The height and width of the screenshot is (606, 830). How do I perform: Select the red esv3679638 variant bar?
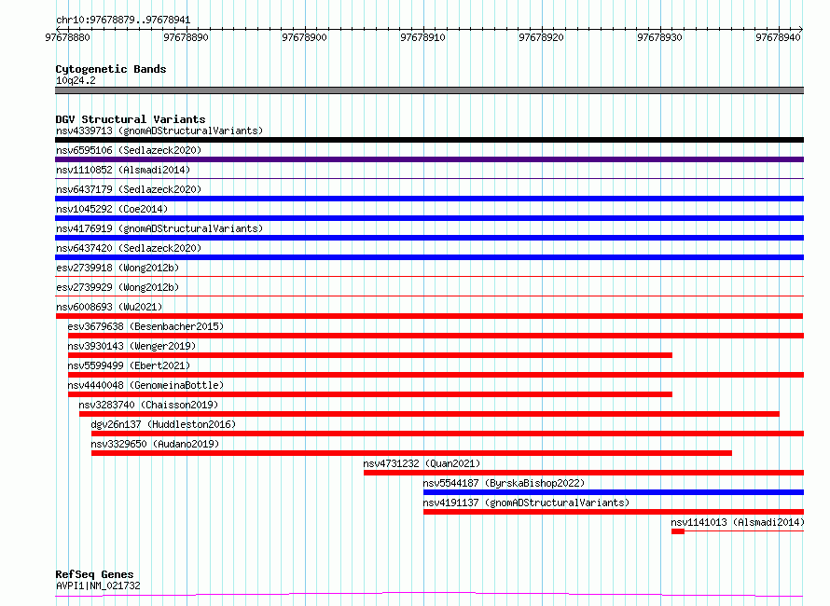click(436, 336)
